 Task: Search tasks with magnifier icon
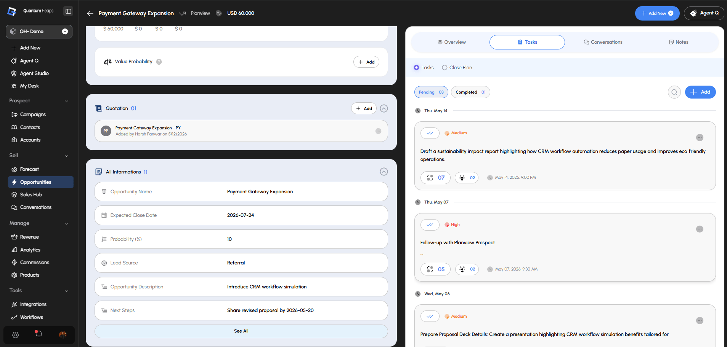(674, 92)
